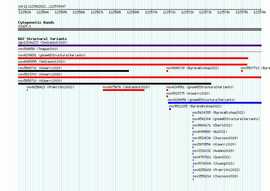The width and height of the screenshot is (270, 191).
Task: Open nsv508658 (Teague2010) variant label
Action: pyautogui.click(x=38, y=49)
